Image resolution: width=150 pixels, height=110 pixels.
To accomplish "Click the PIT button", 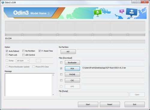I will pyautogui.click(x=68, y=52).
